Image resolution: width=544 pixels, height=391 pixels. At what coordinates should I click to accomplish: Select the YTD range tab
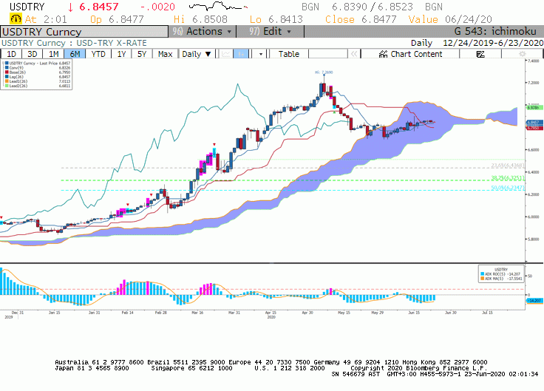(98, 54)
